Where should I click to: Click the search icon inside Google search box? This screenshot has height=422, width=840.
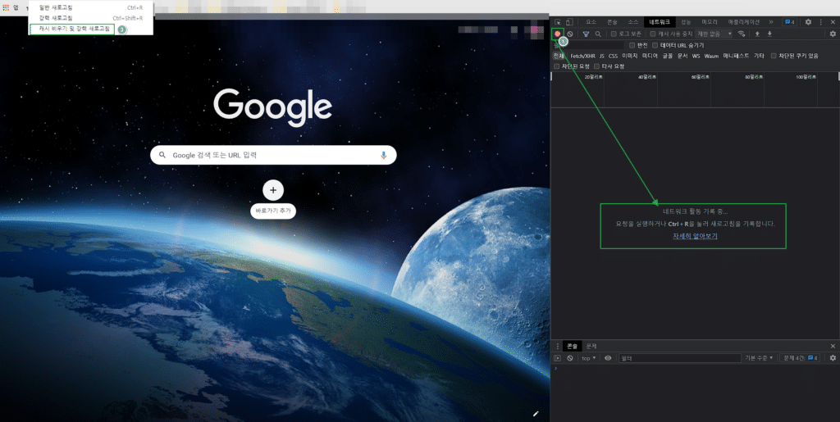163,155
